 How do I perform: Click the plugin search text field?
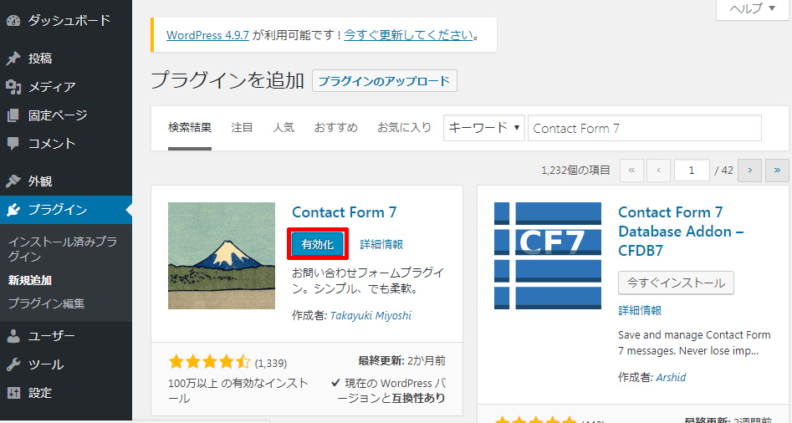coord(644,128)
